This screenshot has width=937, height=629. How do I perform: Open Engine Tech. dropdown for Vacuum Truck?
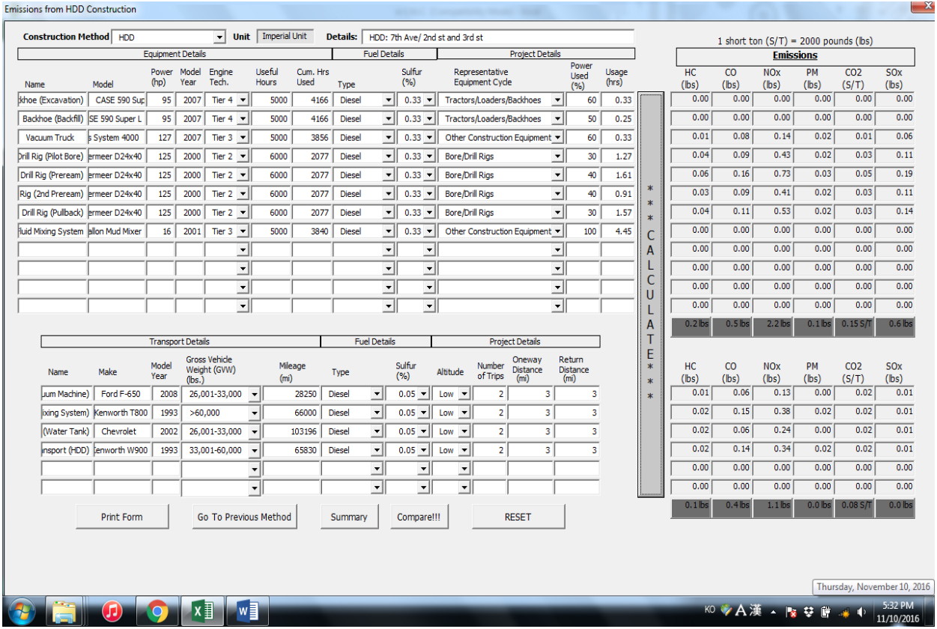click(x=242, y=138)
